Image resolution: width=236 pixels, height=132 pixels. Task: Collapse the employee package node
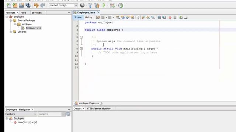pos(15,24)
